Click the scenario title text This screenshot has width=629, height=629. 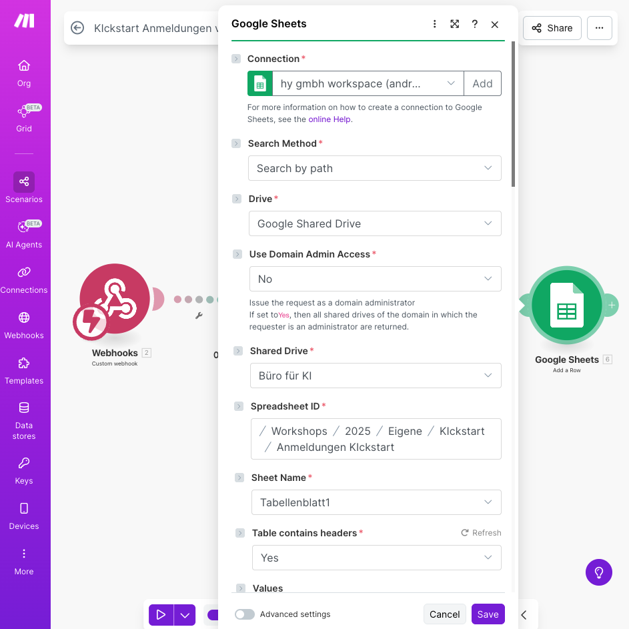click(x=157, y=28)
